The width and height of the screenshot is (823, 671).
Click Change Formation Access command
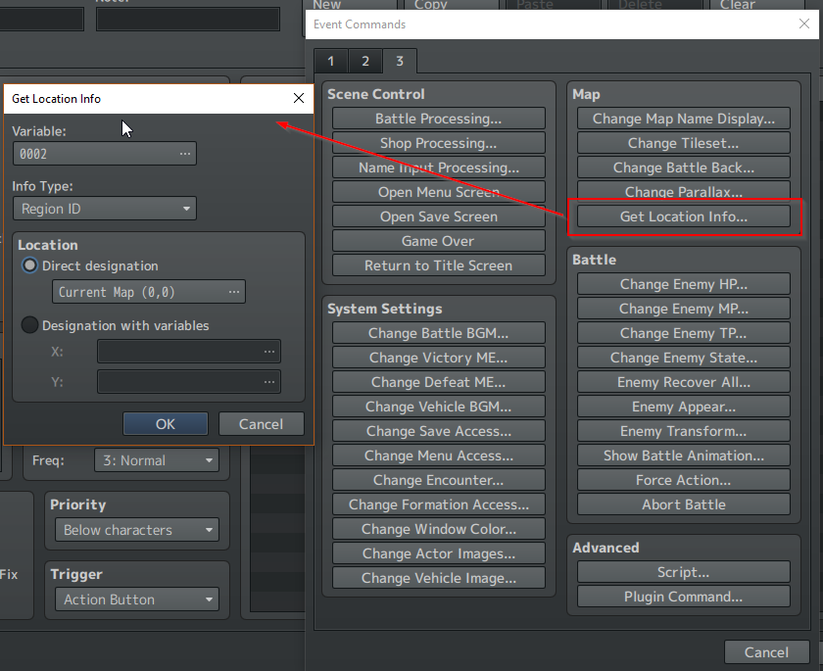[438, 504]
